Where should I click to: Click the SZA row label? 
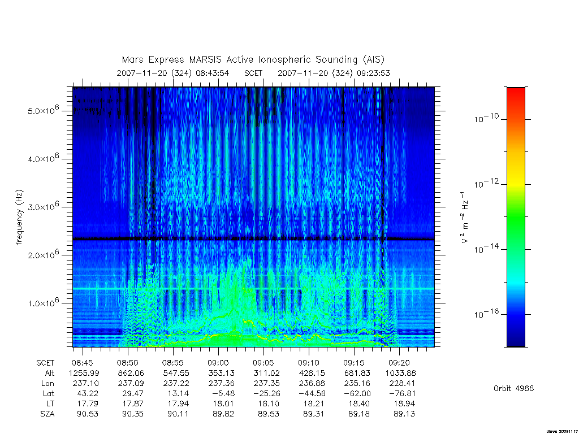(47, 414)
